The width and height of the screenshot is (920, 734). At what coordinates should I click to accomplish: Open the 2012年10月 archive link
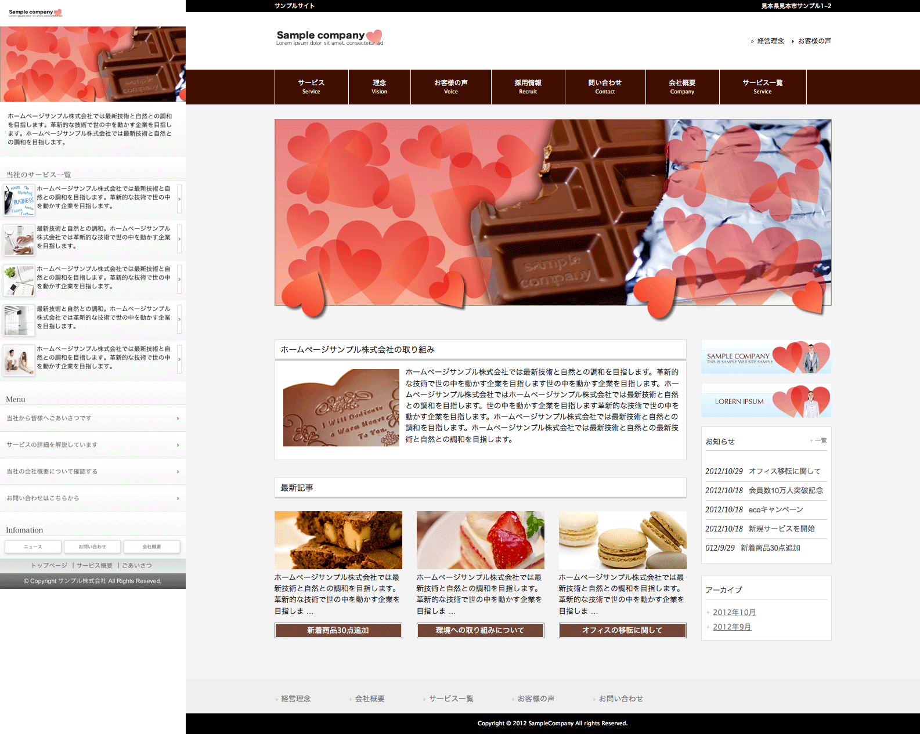[734, 612]
